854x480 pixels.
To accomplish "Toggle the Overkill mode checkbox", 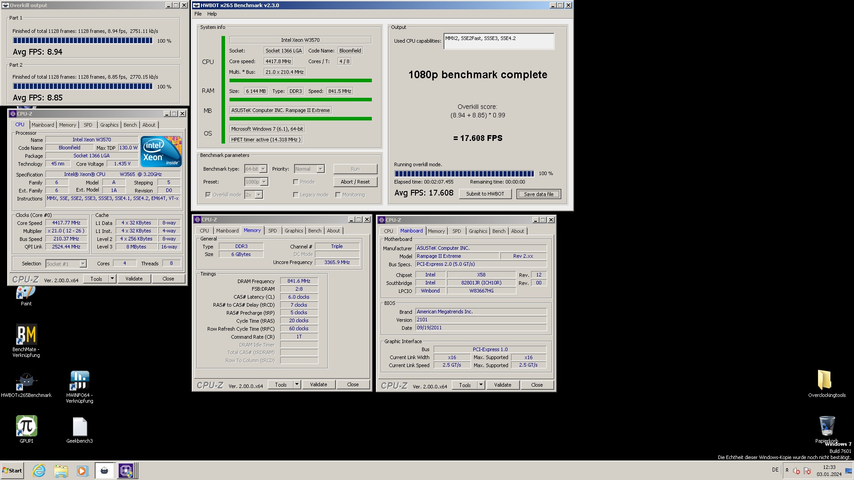I will tap(208, 195).
